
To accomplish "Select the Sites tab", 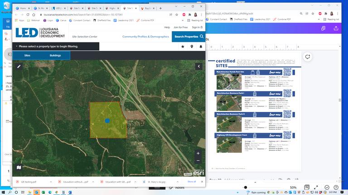I will click(x=27, y=56).
